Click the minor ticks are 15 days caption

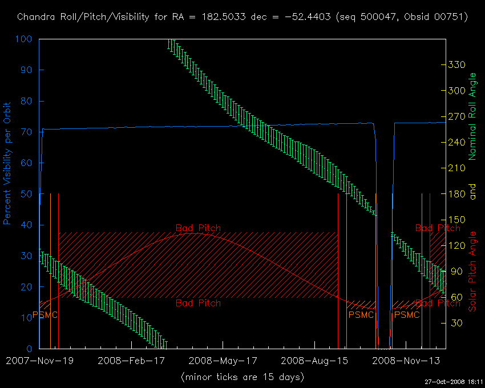pyautogui.click(x=242, y=377)
